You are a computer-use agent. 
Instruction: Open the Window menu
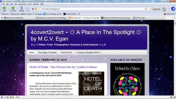coord(36,4)
